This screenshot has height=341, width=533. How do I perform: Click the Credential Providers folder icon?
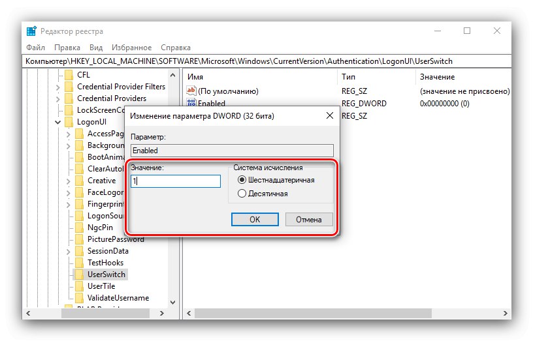(69, 98)
